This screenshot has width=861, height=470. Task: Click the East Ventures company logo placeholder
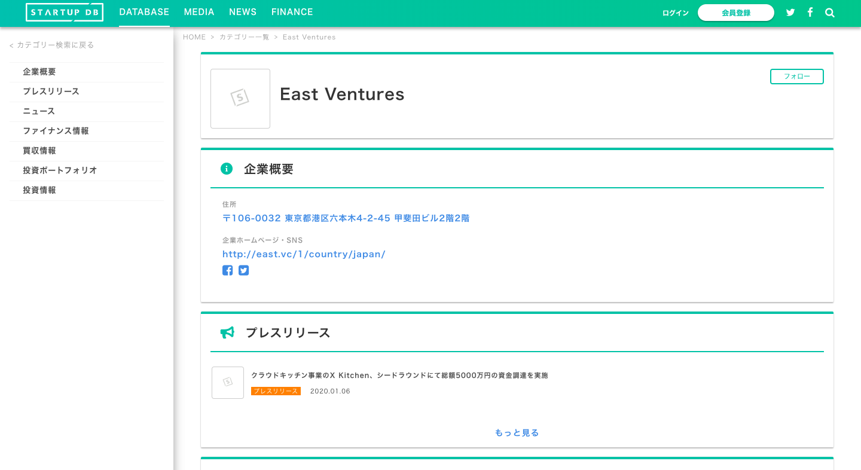(x=240, y=99)
